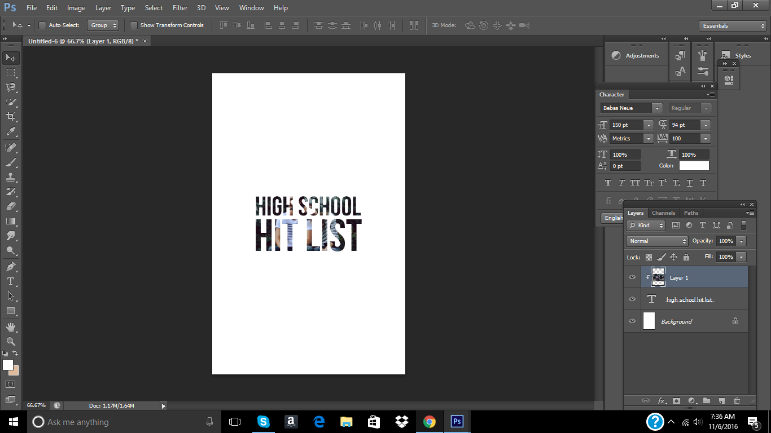Hide the Background layer visibility eye
This screenshot has height=433, width=771.
pyautogui.click(x=632, y=321)
